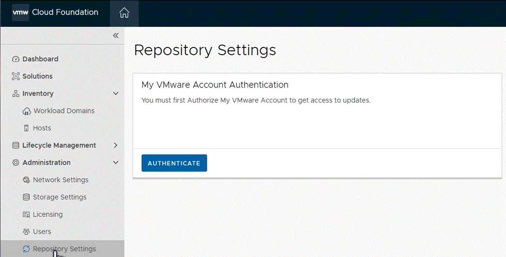Click My VMware Account Authentication heading
The height and width of the screenshot is (257, 506).
(215, 85)
